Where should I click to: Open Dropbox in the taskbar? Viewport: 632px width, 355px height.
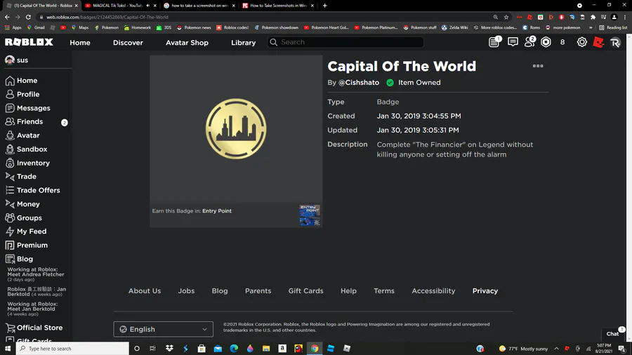pyautogui.click(x=169, y=349)
